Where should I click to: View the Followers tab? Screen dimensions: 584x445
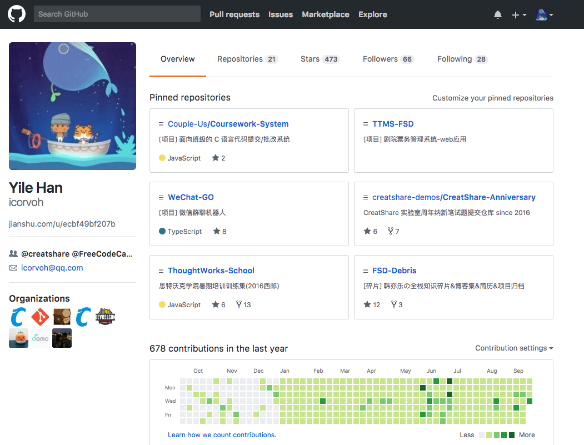pyautogui.click(x=388, y=59)
